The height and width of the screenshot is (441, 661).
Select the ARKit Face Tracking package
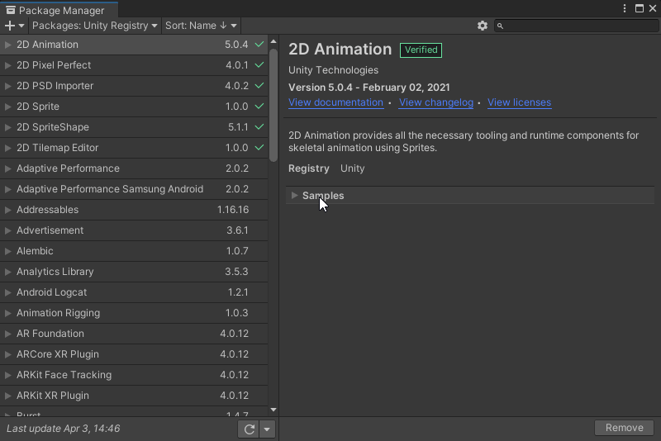coord(134,375)
